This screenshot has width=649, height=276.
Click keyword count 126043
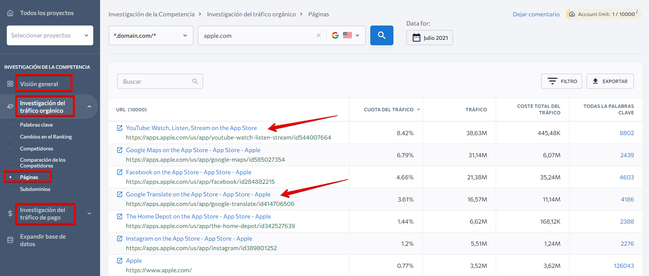pyautogui.click(x=624, y=266)
